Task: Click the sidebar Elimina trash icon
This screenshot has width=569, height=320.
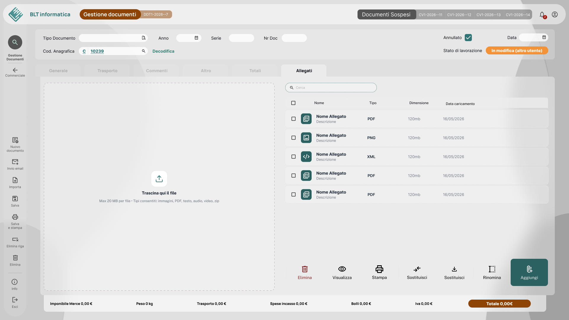Action: point(15,258)
